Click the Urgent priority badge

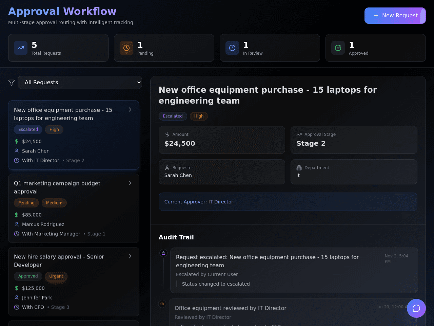pyautogui.click(x=56, y=276)
